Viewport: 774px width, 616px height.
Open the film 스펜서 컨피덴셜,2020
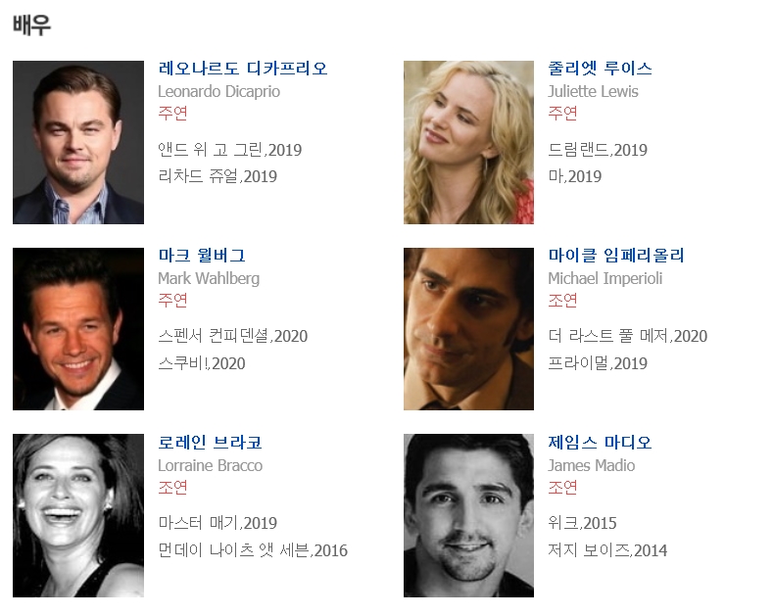pyautogui.click(x=232, y=336)
